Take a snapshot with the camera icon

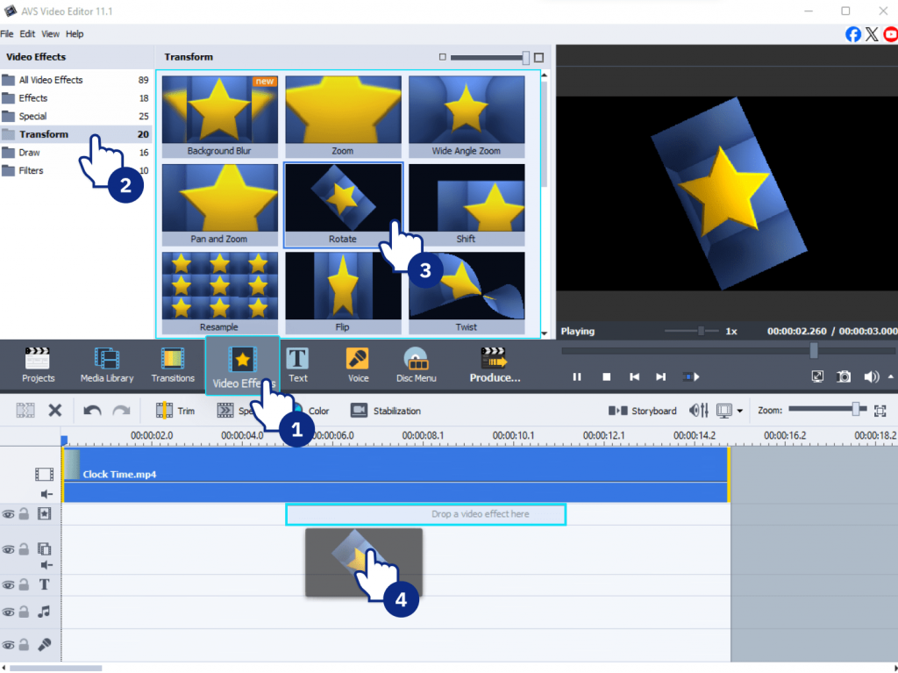click(x=844, y=376)
